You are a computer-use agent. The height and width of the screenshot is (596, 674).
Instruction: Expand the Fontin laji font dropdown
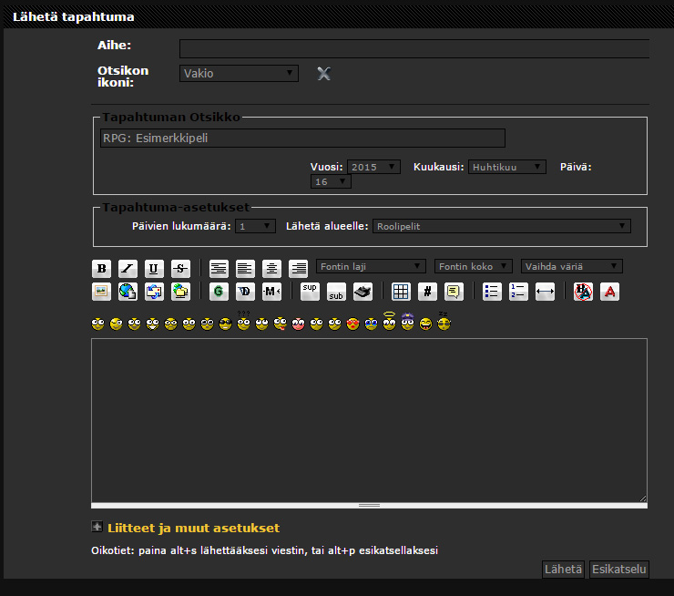click(x=371, y=266)
